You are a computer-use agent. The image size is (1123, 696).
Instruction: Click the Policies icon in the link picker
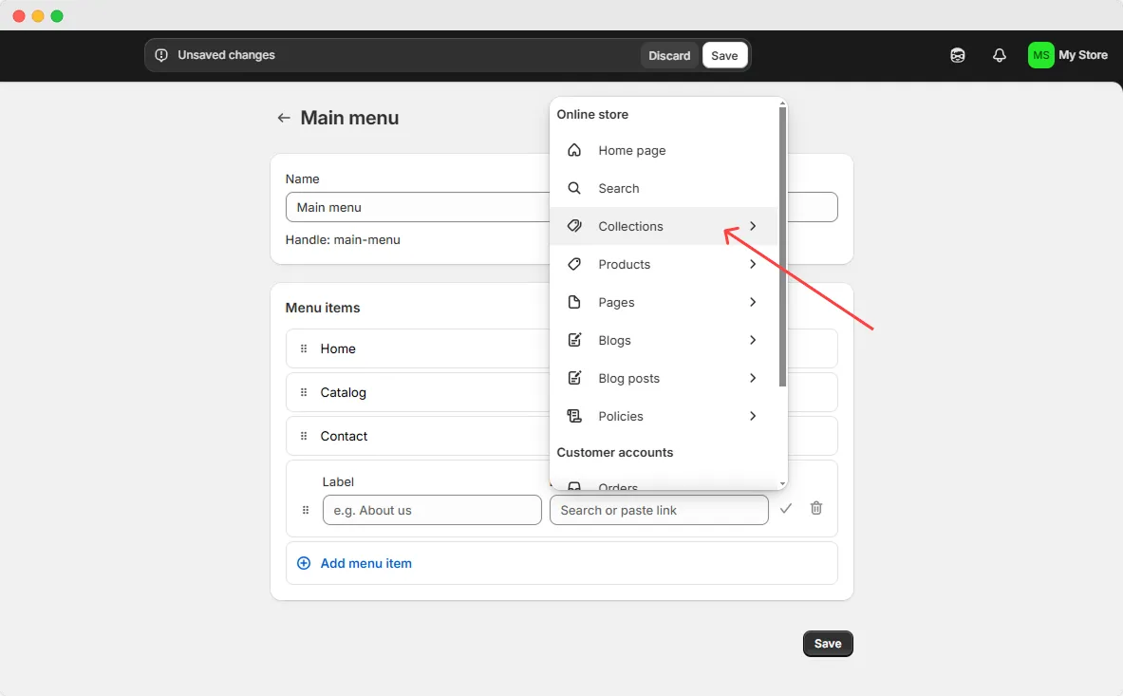(x=574, y=416)
